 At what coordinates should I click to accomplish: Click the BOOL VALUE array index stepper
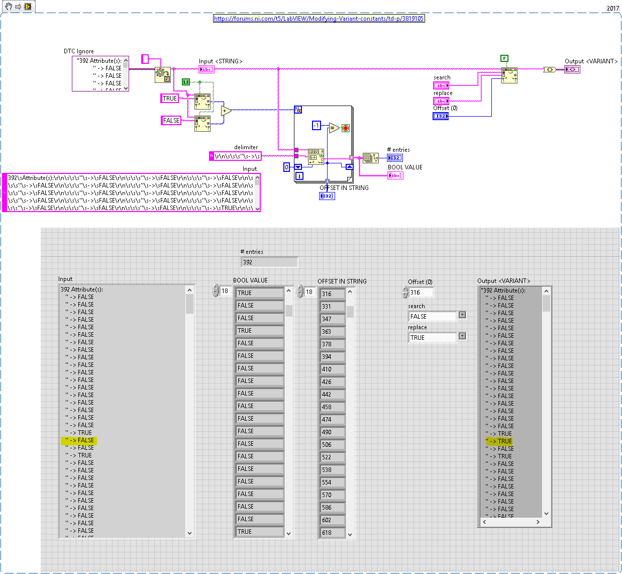tap(216, 291)
